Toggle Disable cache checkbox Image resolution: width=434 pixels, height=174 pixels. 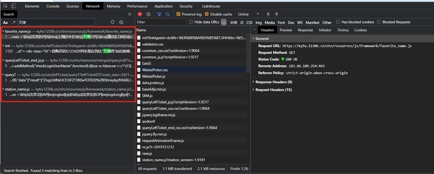click(x=207, y=14)
